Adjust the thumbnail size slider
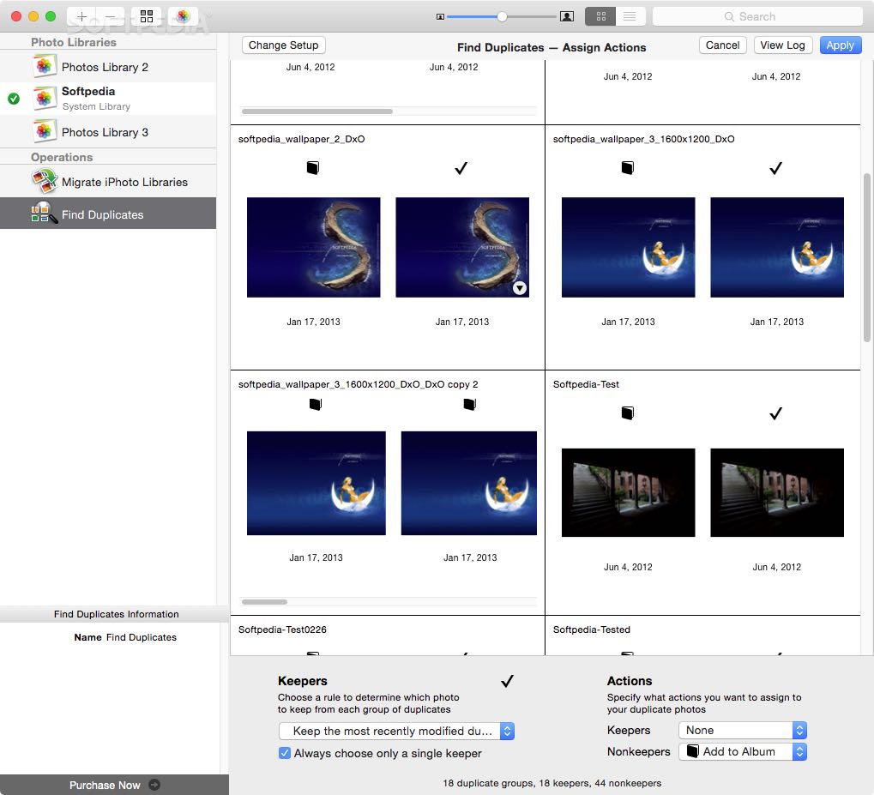 click(x=502, y=17)
